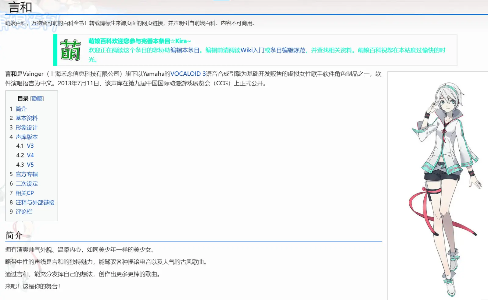This screenshot has height=300, width=488.
Task: Jump to section 9 评论栏
Action: 24,212
